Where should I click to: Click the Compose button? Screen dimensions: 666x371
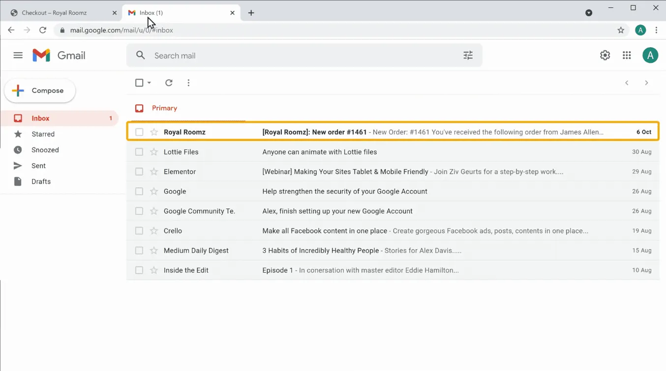(40, 91)
